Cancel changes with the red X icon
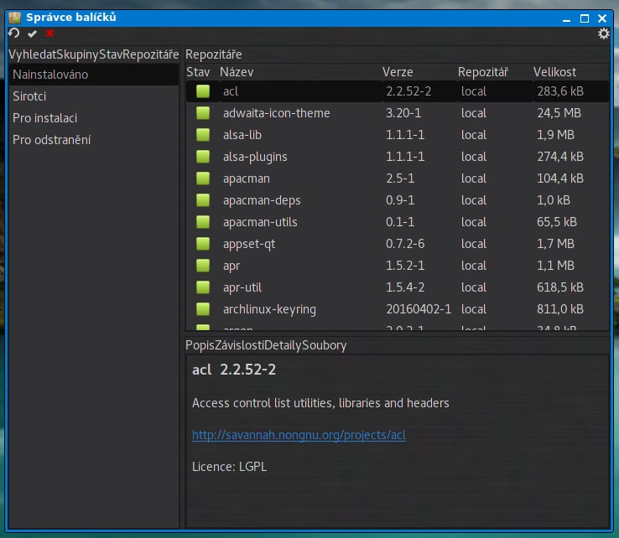 49,34
